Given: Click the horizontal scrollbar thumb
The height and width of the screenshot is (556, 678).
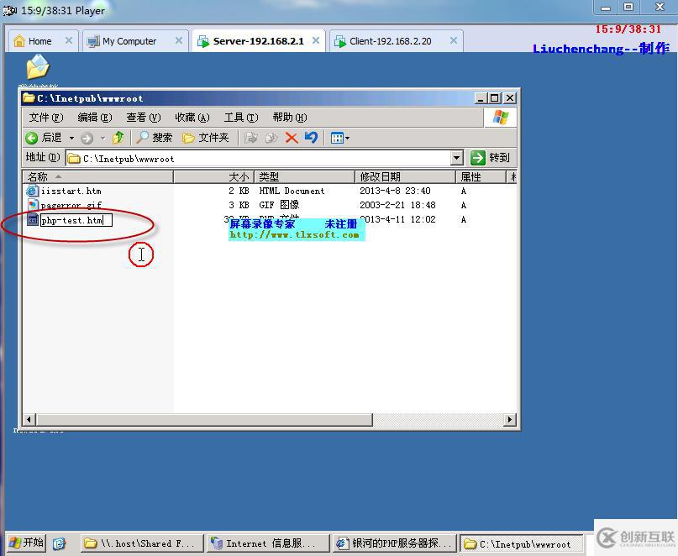Looking at the screenshot, I should [x=204, y=419].
